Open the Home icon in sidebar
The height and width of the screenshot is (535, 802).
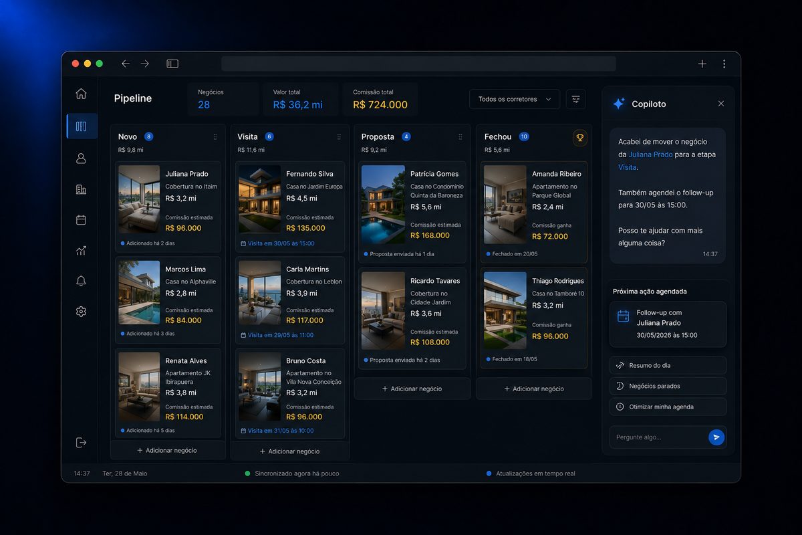pyautogui.click(x=81, y=94)
